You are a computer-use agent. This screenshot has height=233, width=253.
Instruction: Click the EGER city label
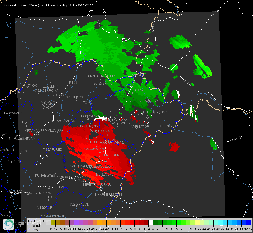tap(27, 122)
